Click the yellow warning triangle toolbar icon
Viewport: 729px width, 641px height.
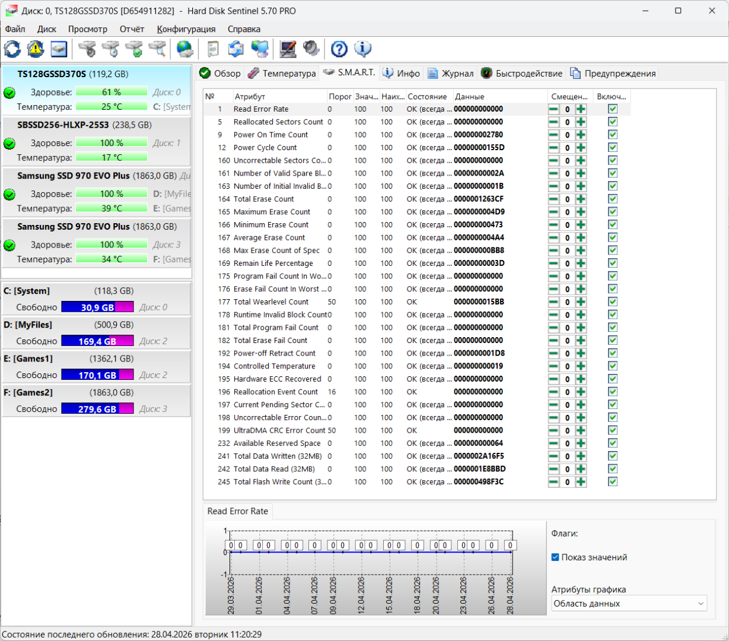36,49
